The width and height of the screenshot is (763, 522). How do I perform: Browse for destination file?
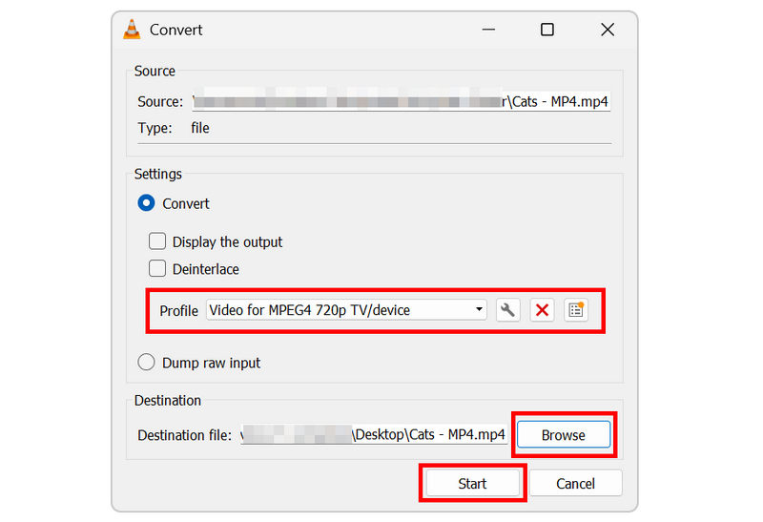coord(564,434)
